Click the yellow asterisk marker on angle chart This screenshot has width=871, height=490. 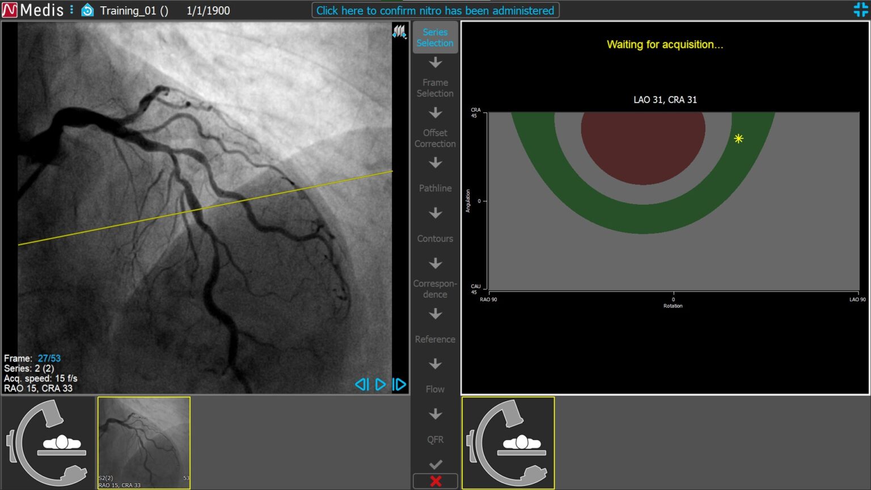[x=738, y=138]
